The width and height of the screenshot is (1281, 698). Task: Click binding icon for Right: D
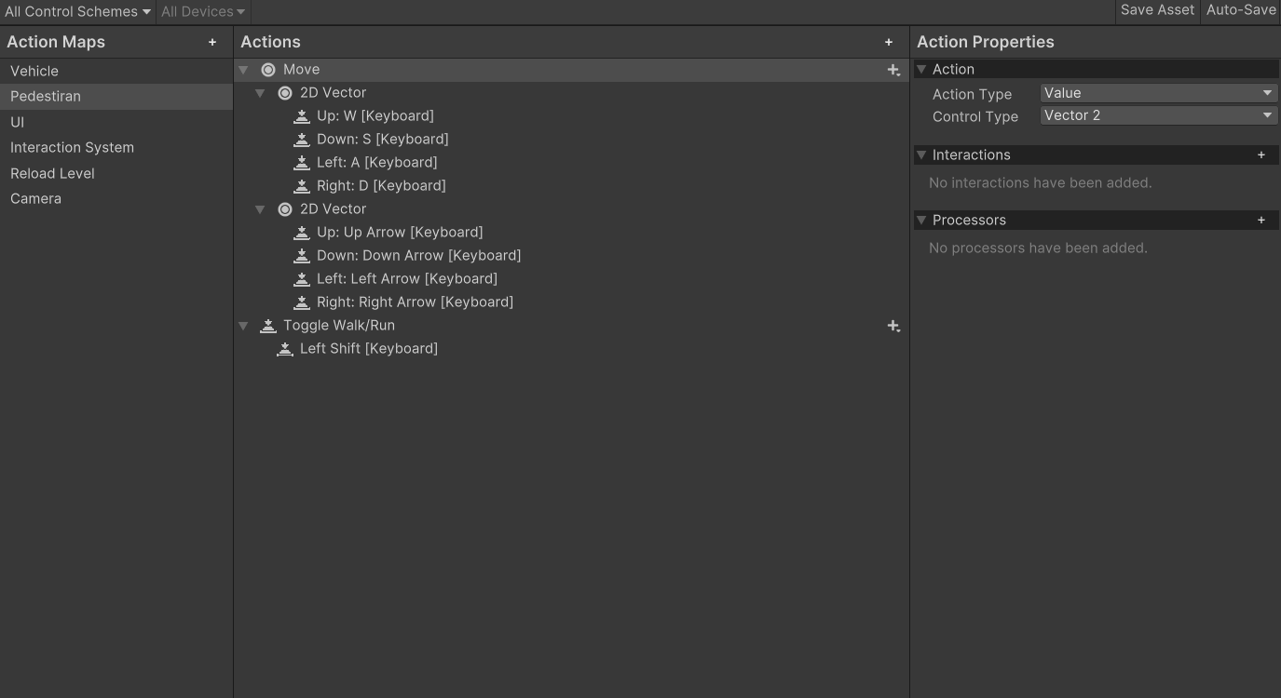click(x=302, y=186)
